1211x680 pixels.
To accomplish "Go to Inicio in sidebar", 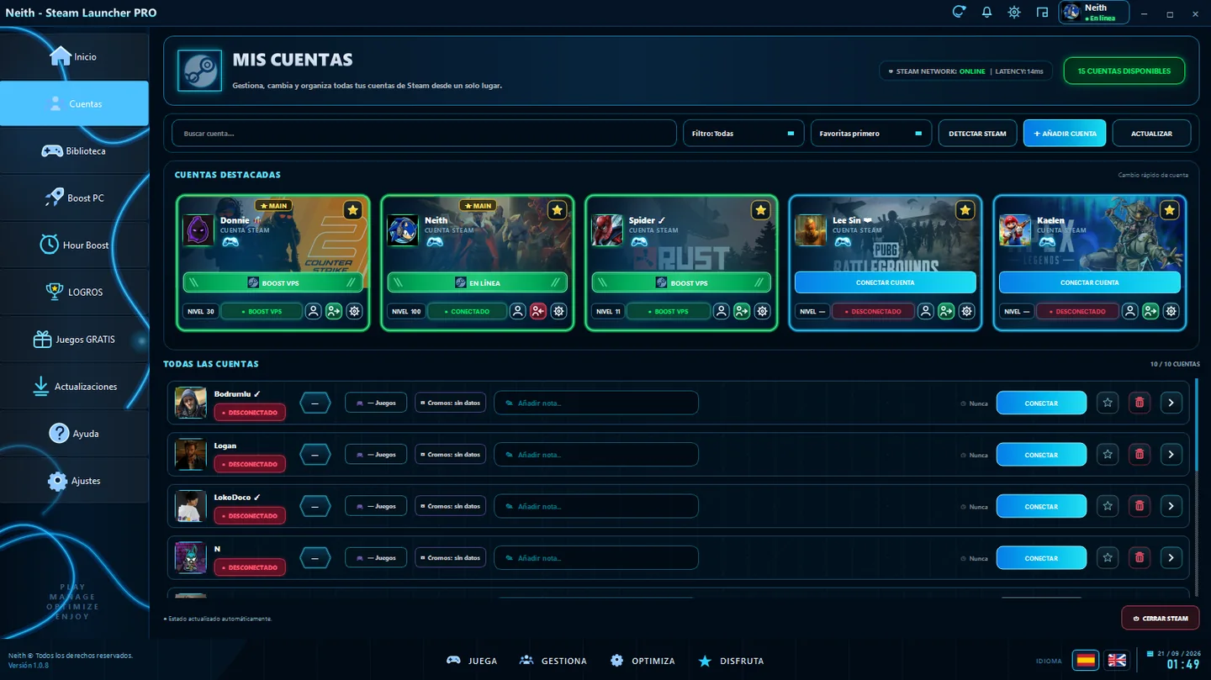I will [x=74, y=56].
